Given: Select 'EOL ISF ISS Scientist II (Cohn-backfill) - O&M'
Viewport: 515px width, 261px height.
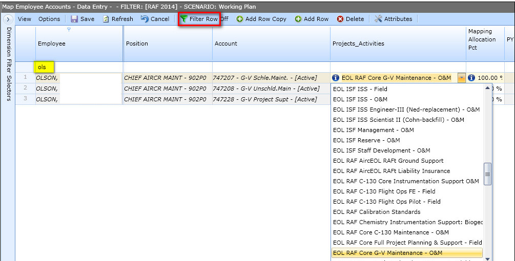Looking at the screenshot, I should coord(407,120).
